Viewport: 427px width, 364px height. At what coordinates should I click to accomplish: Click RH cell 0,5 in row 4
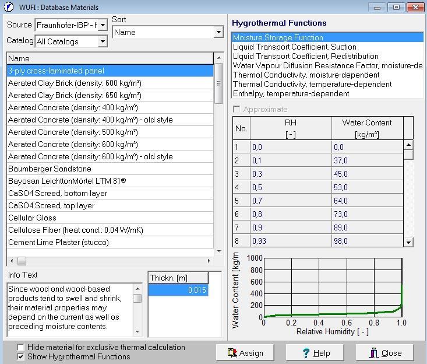click(291, 187)
